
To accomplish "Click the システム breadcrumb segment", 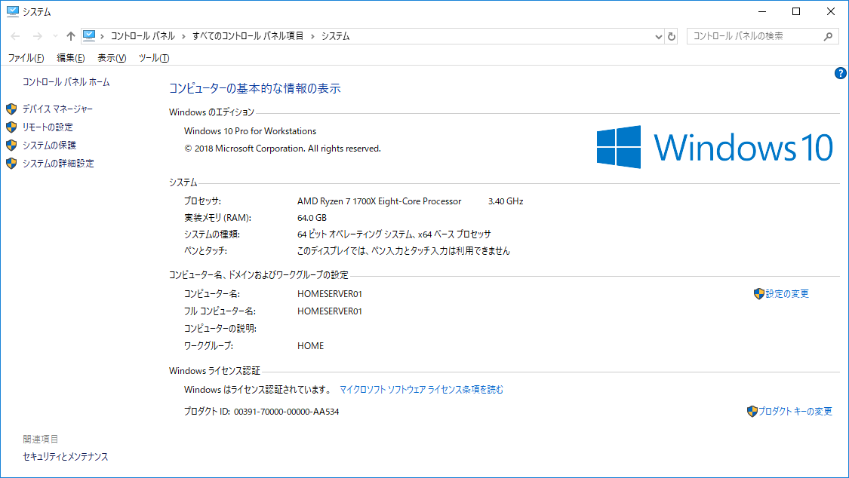I will point(336,36).
